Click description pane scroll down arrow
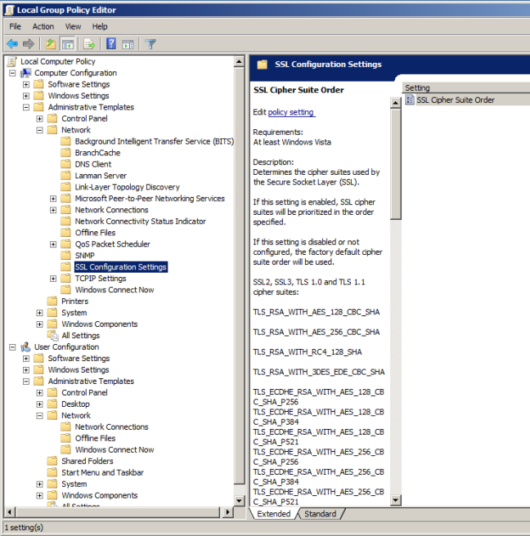 tap(396, 500)
